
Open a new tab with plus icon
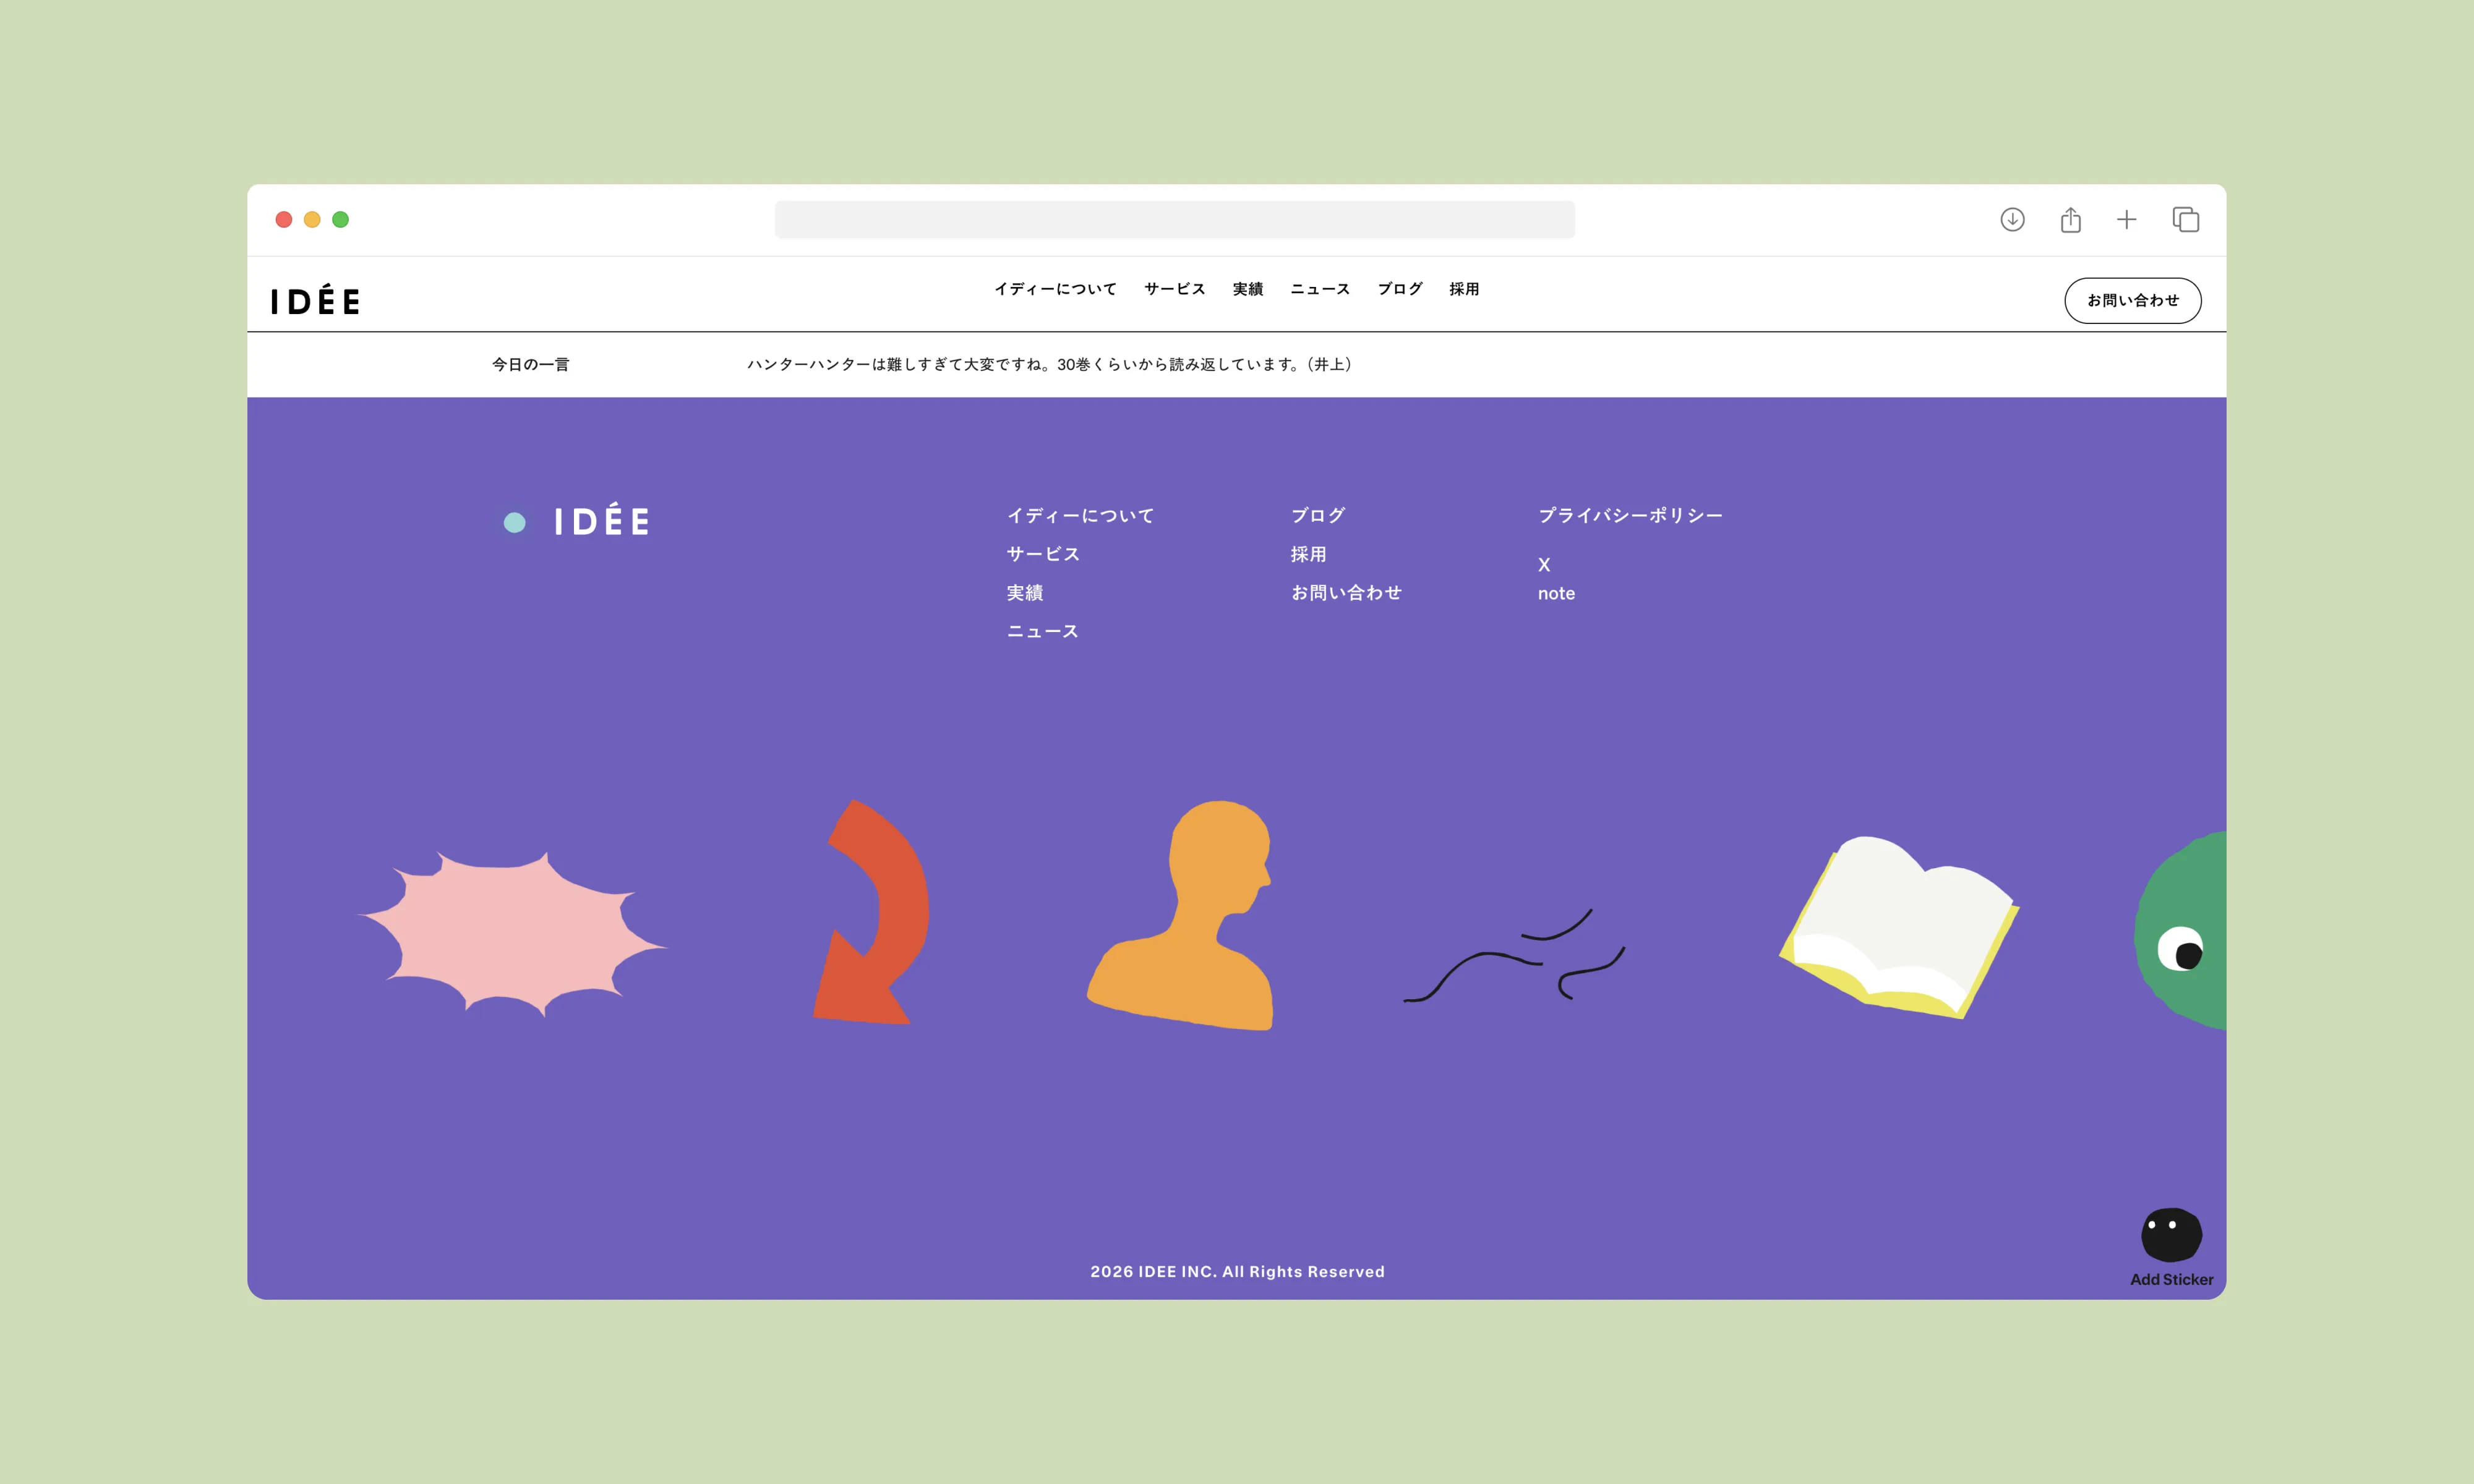pos(2126,219)
